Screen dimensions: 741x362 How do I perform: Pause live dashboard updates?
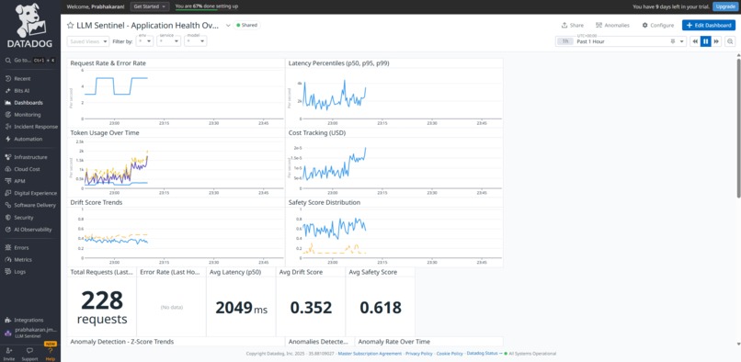pos(705,41)
